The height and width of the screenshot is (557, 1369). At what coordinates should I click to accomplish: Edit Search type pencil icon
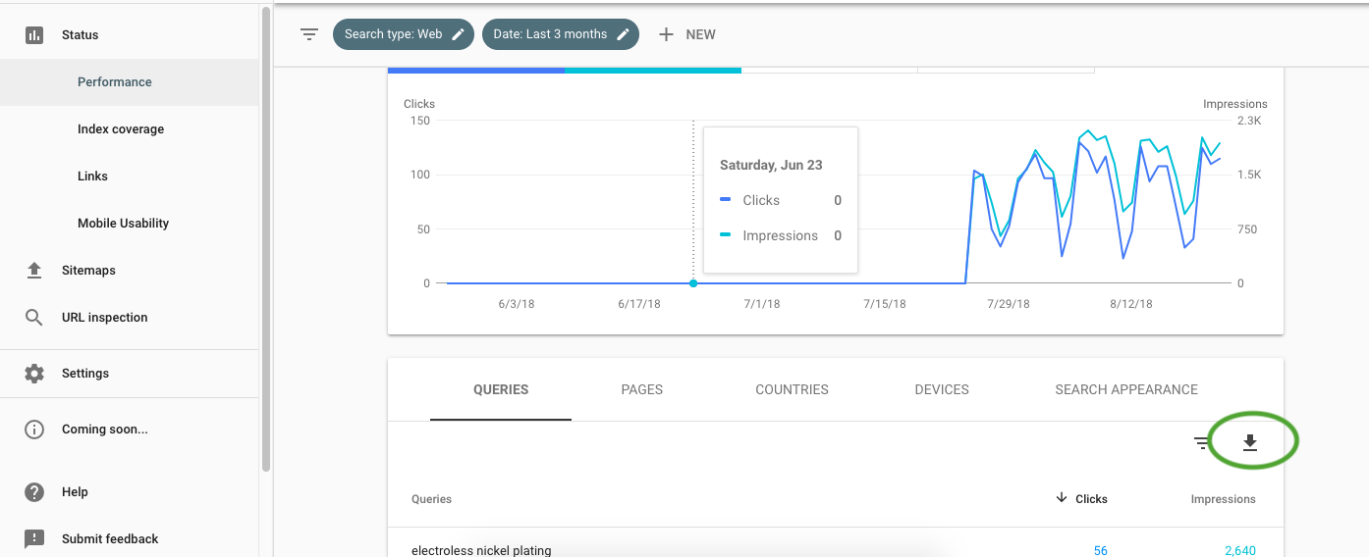pyautogui.click(x=458, y=34)
